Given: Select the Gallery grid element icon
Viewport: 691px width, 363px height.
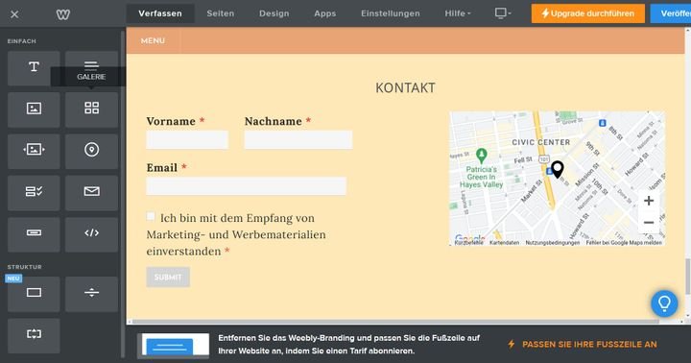Looking at the screenshot, I should pyautogui.click(x=92, y=109).
